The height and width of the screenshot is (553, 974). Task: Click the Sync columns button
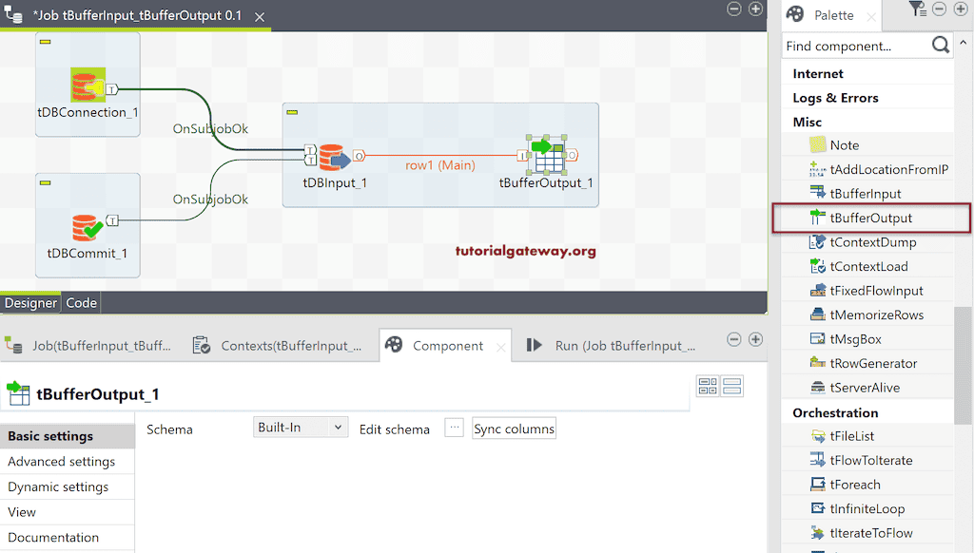pos(514,429)
